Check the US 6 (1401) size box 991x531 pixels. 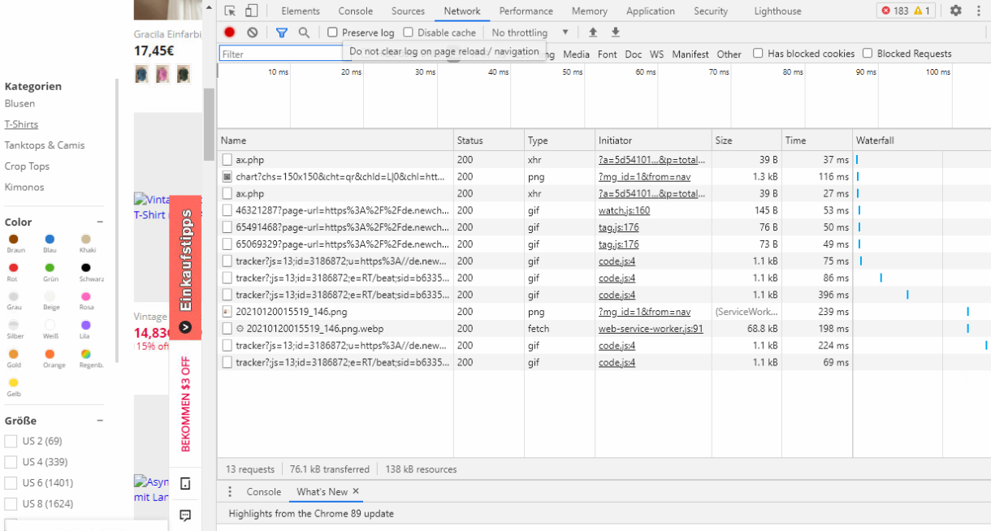tap(11, 483)
